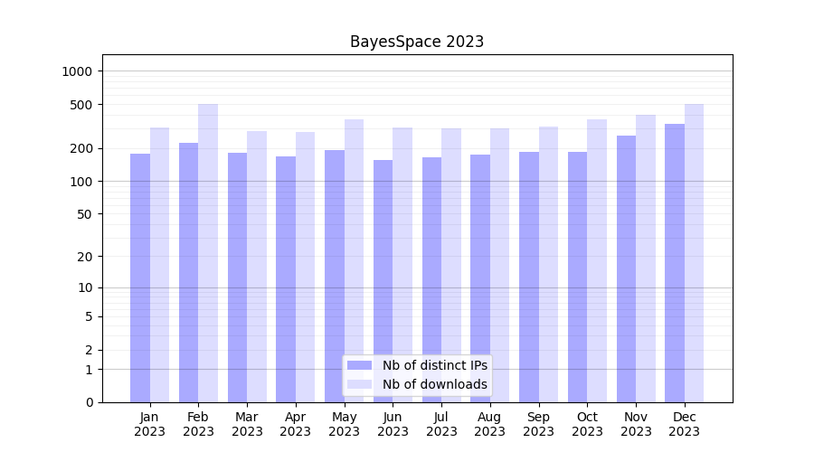Click the Oct 2023 downloads bar
The width and height of the screenshot is (814, 452).
click(597, 260)
